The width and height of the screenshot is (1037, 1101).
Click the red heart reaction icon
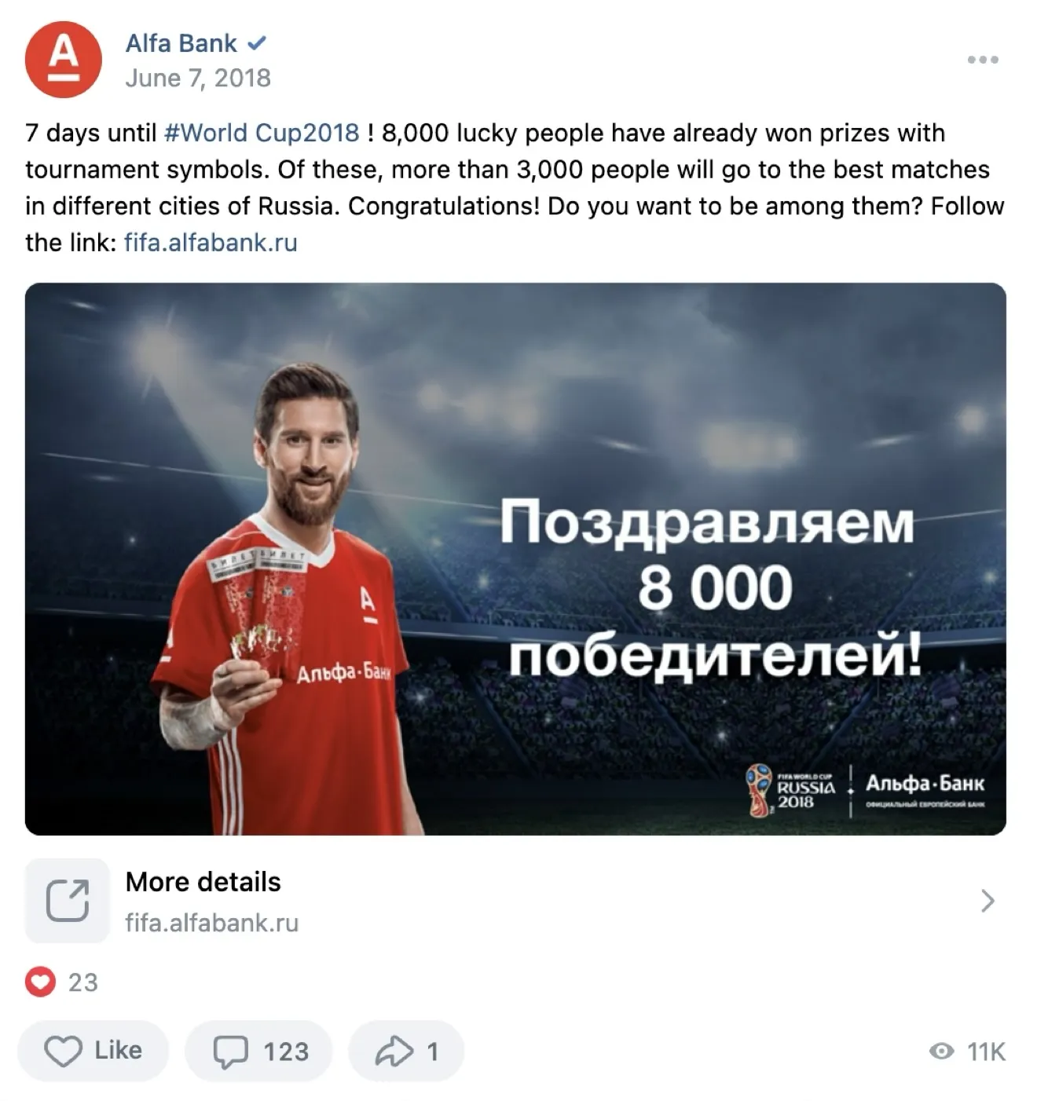(x=40, y=982)
